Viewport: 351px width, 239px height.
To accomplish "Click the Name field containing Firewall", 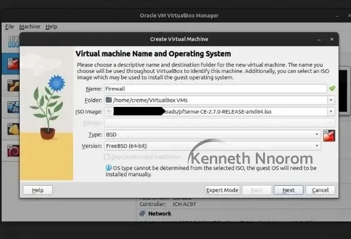I will (215, 89).
